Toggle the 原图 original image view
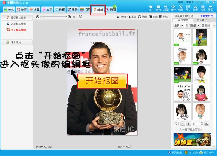This screenshot has height=156, width=217. coord(143,17)
